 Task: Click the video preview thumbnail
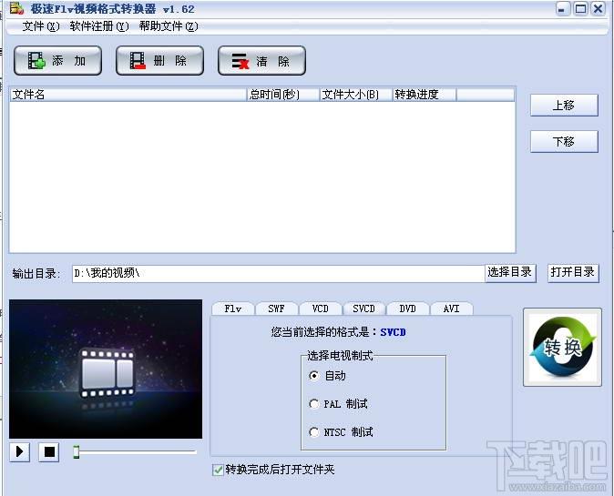106,369
